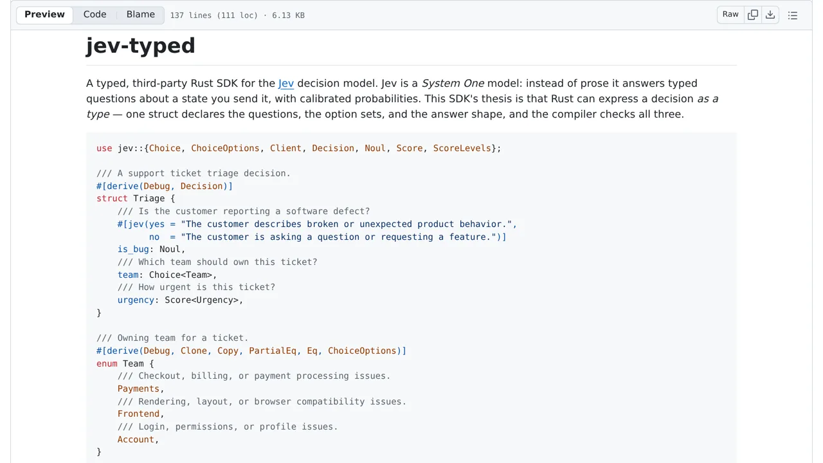
Task: Click the comment 'Login, permissions, or profile issues.'
Action: coord(228,427)
